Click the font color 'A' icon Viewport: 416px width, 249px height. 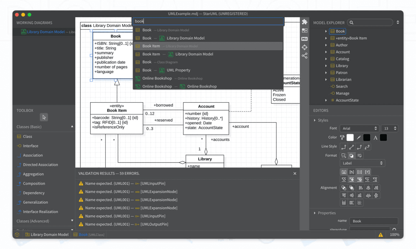(375, 138)
